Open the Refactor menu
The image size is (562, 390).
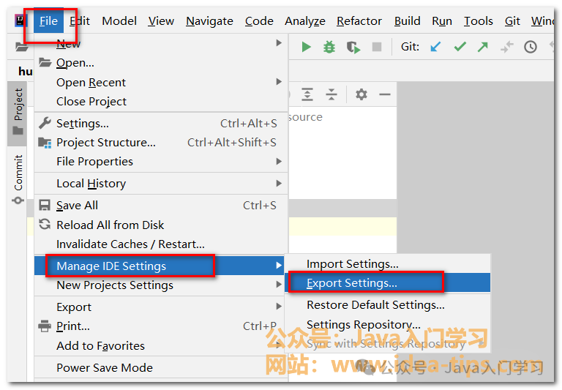[x=359, y=20]
